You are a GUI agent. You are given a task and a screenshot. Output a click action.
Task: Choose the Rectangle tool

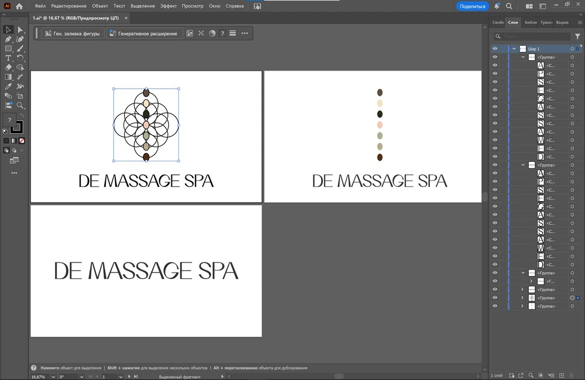(x=8, y=49)
